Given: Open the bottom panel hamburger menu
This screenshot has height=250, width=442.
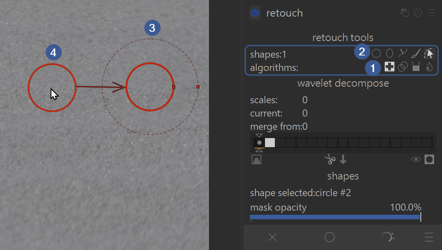Looking at the screenshot, I should pos(429,237).
